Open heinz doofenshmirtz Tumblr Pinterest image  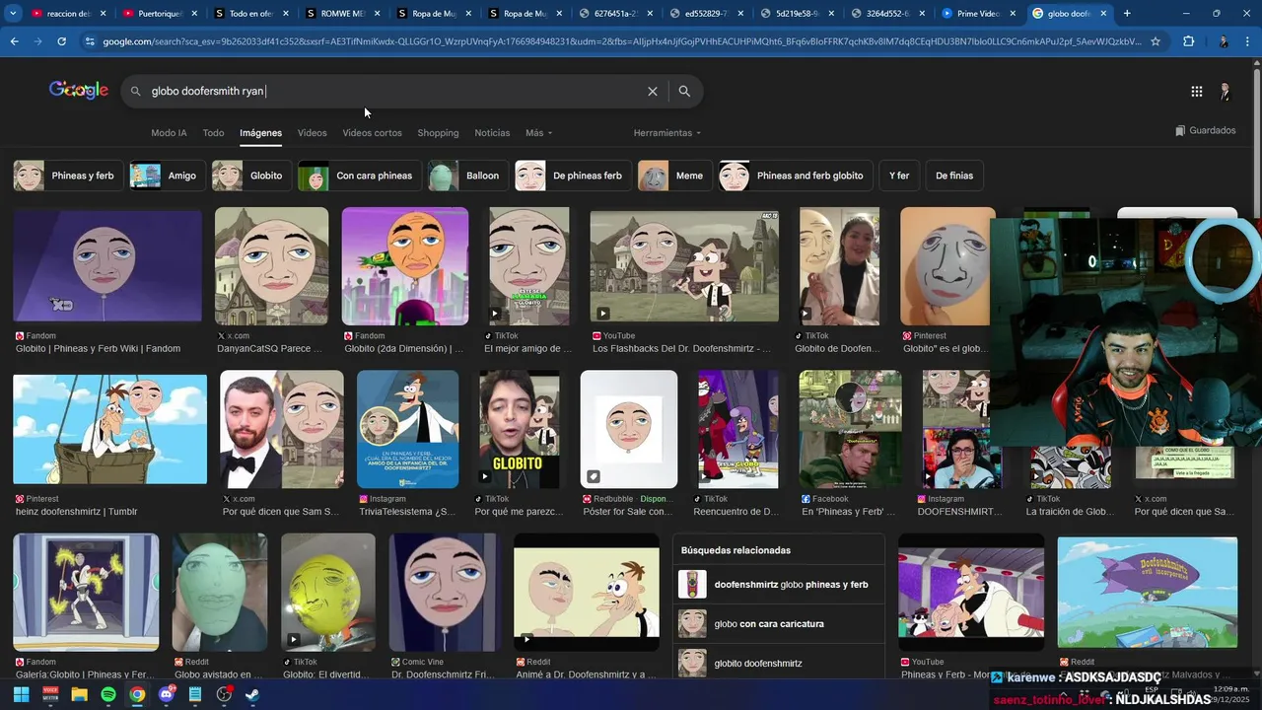pos(110,429)
